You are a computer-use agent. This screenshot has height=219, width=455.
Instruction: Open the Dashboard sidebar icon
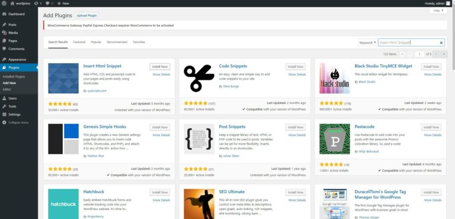(x=4, y=14)
